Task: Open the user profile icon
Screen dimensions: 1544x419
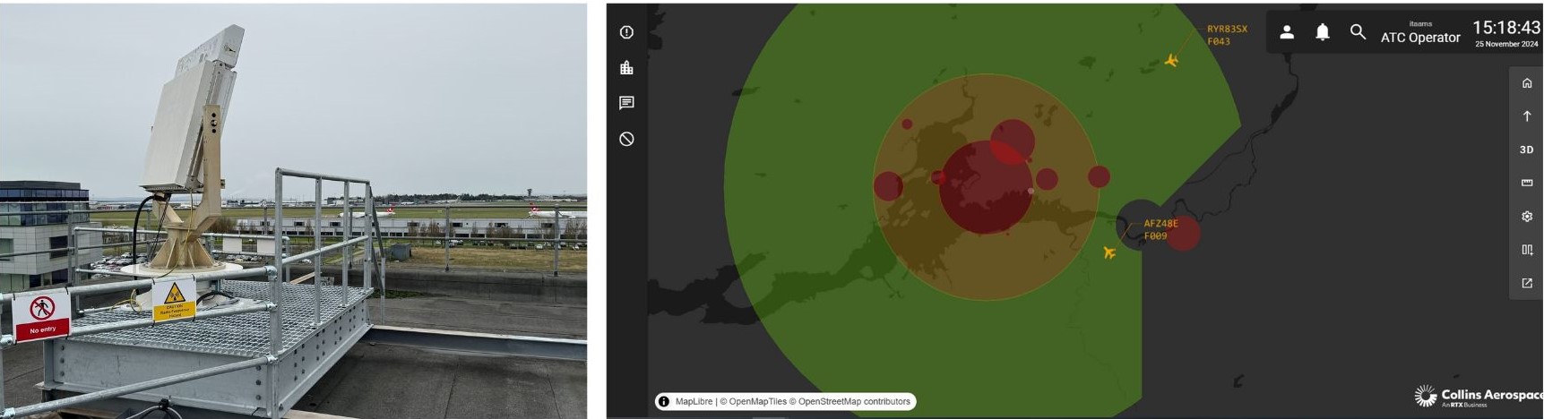Action: pyautogui.click(x=1286, y=32)
